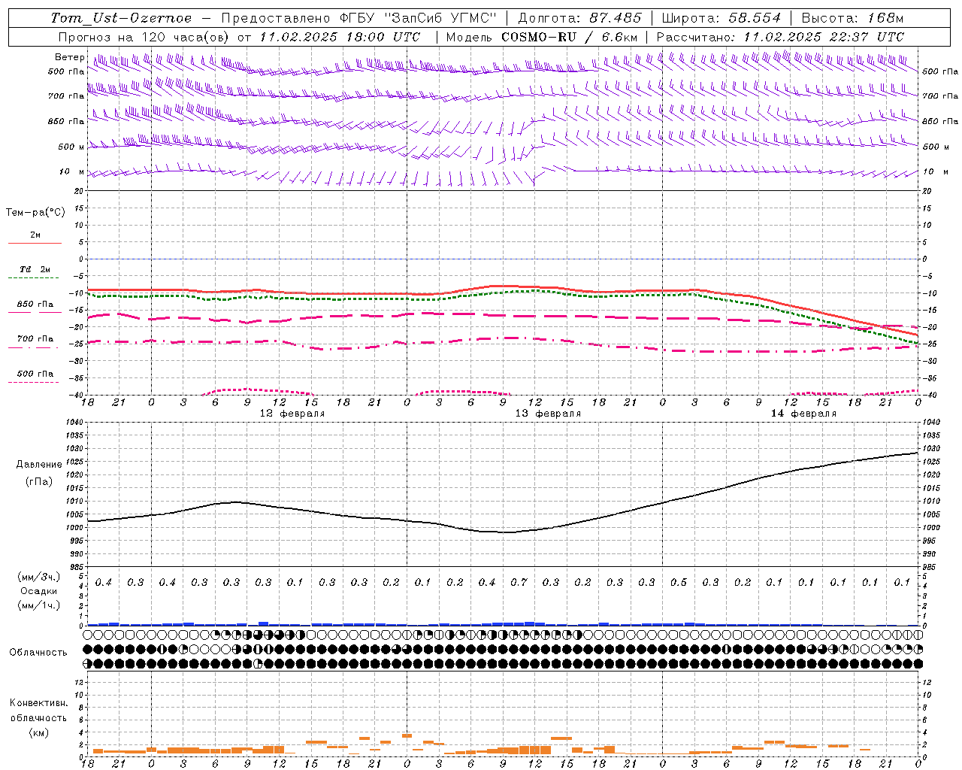The image size is (962, 770).
Task: Select the 'Широта: 58.554' latitude text
Action: click(x=721, y=18)
